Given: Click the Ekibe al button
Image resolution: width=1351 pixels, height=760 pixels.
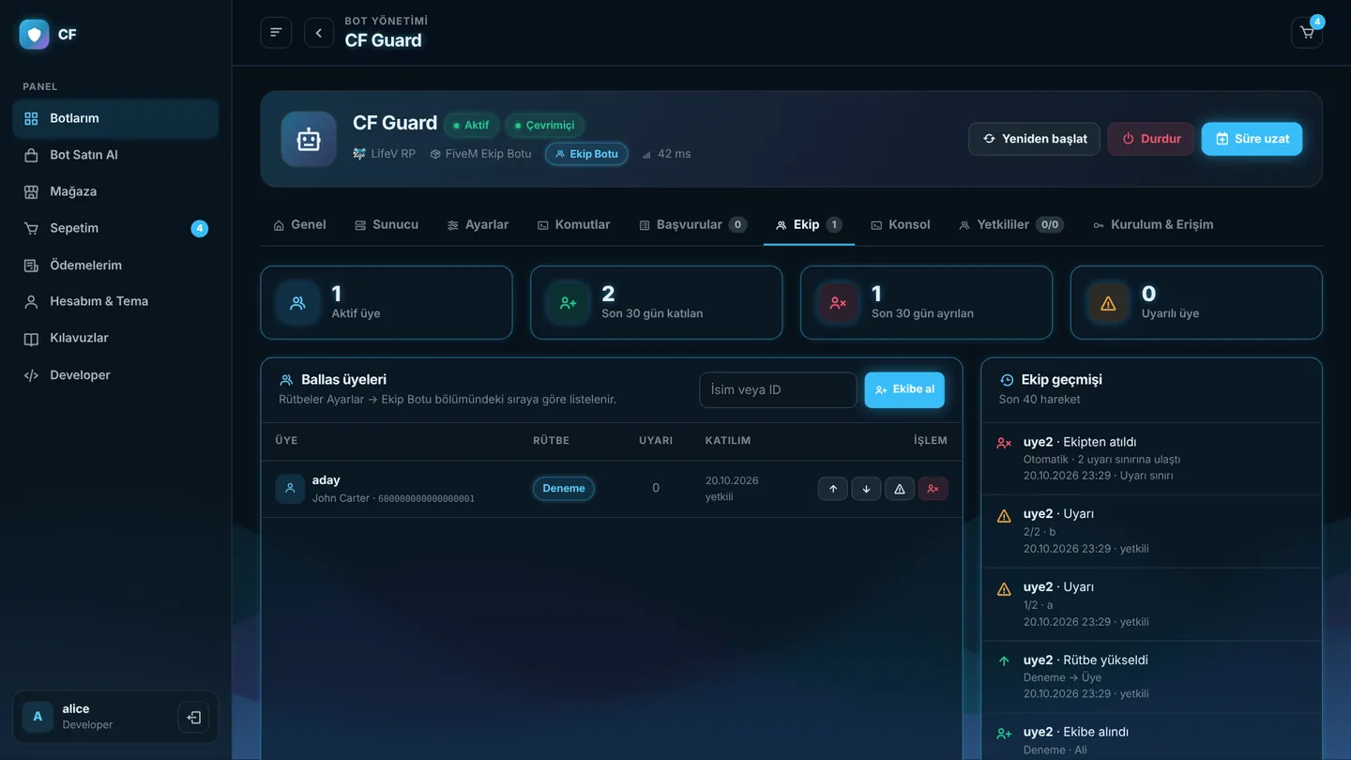Looking at the screenshot, I should [904, 389].
